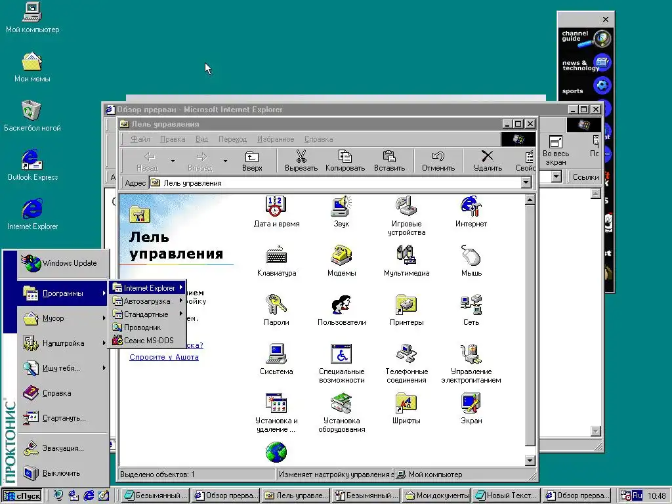Expand the Напштройка submenu in Start menu
The width and height of the screenshot is (672, 504).
coord(62,343)
